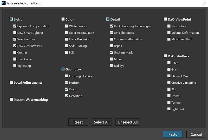Enable Local Adjustments

tap(11, 82)
